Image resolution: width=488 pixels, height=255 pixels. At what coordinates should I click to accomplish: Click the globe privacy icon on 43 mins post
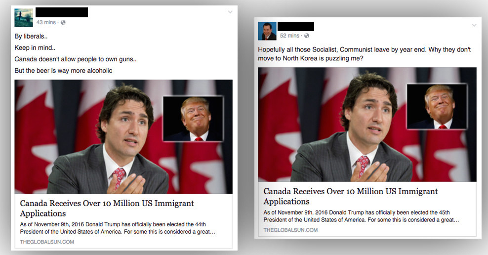(63, 22)
